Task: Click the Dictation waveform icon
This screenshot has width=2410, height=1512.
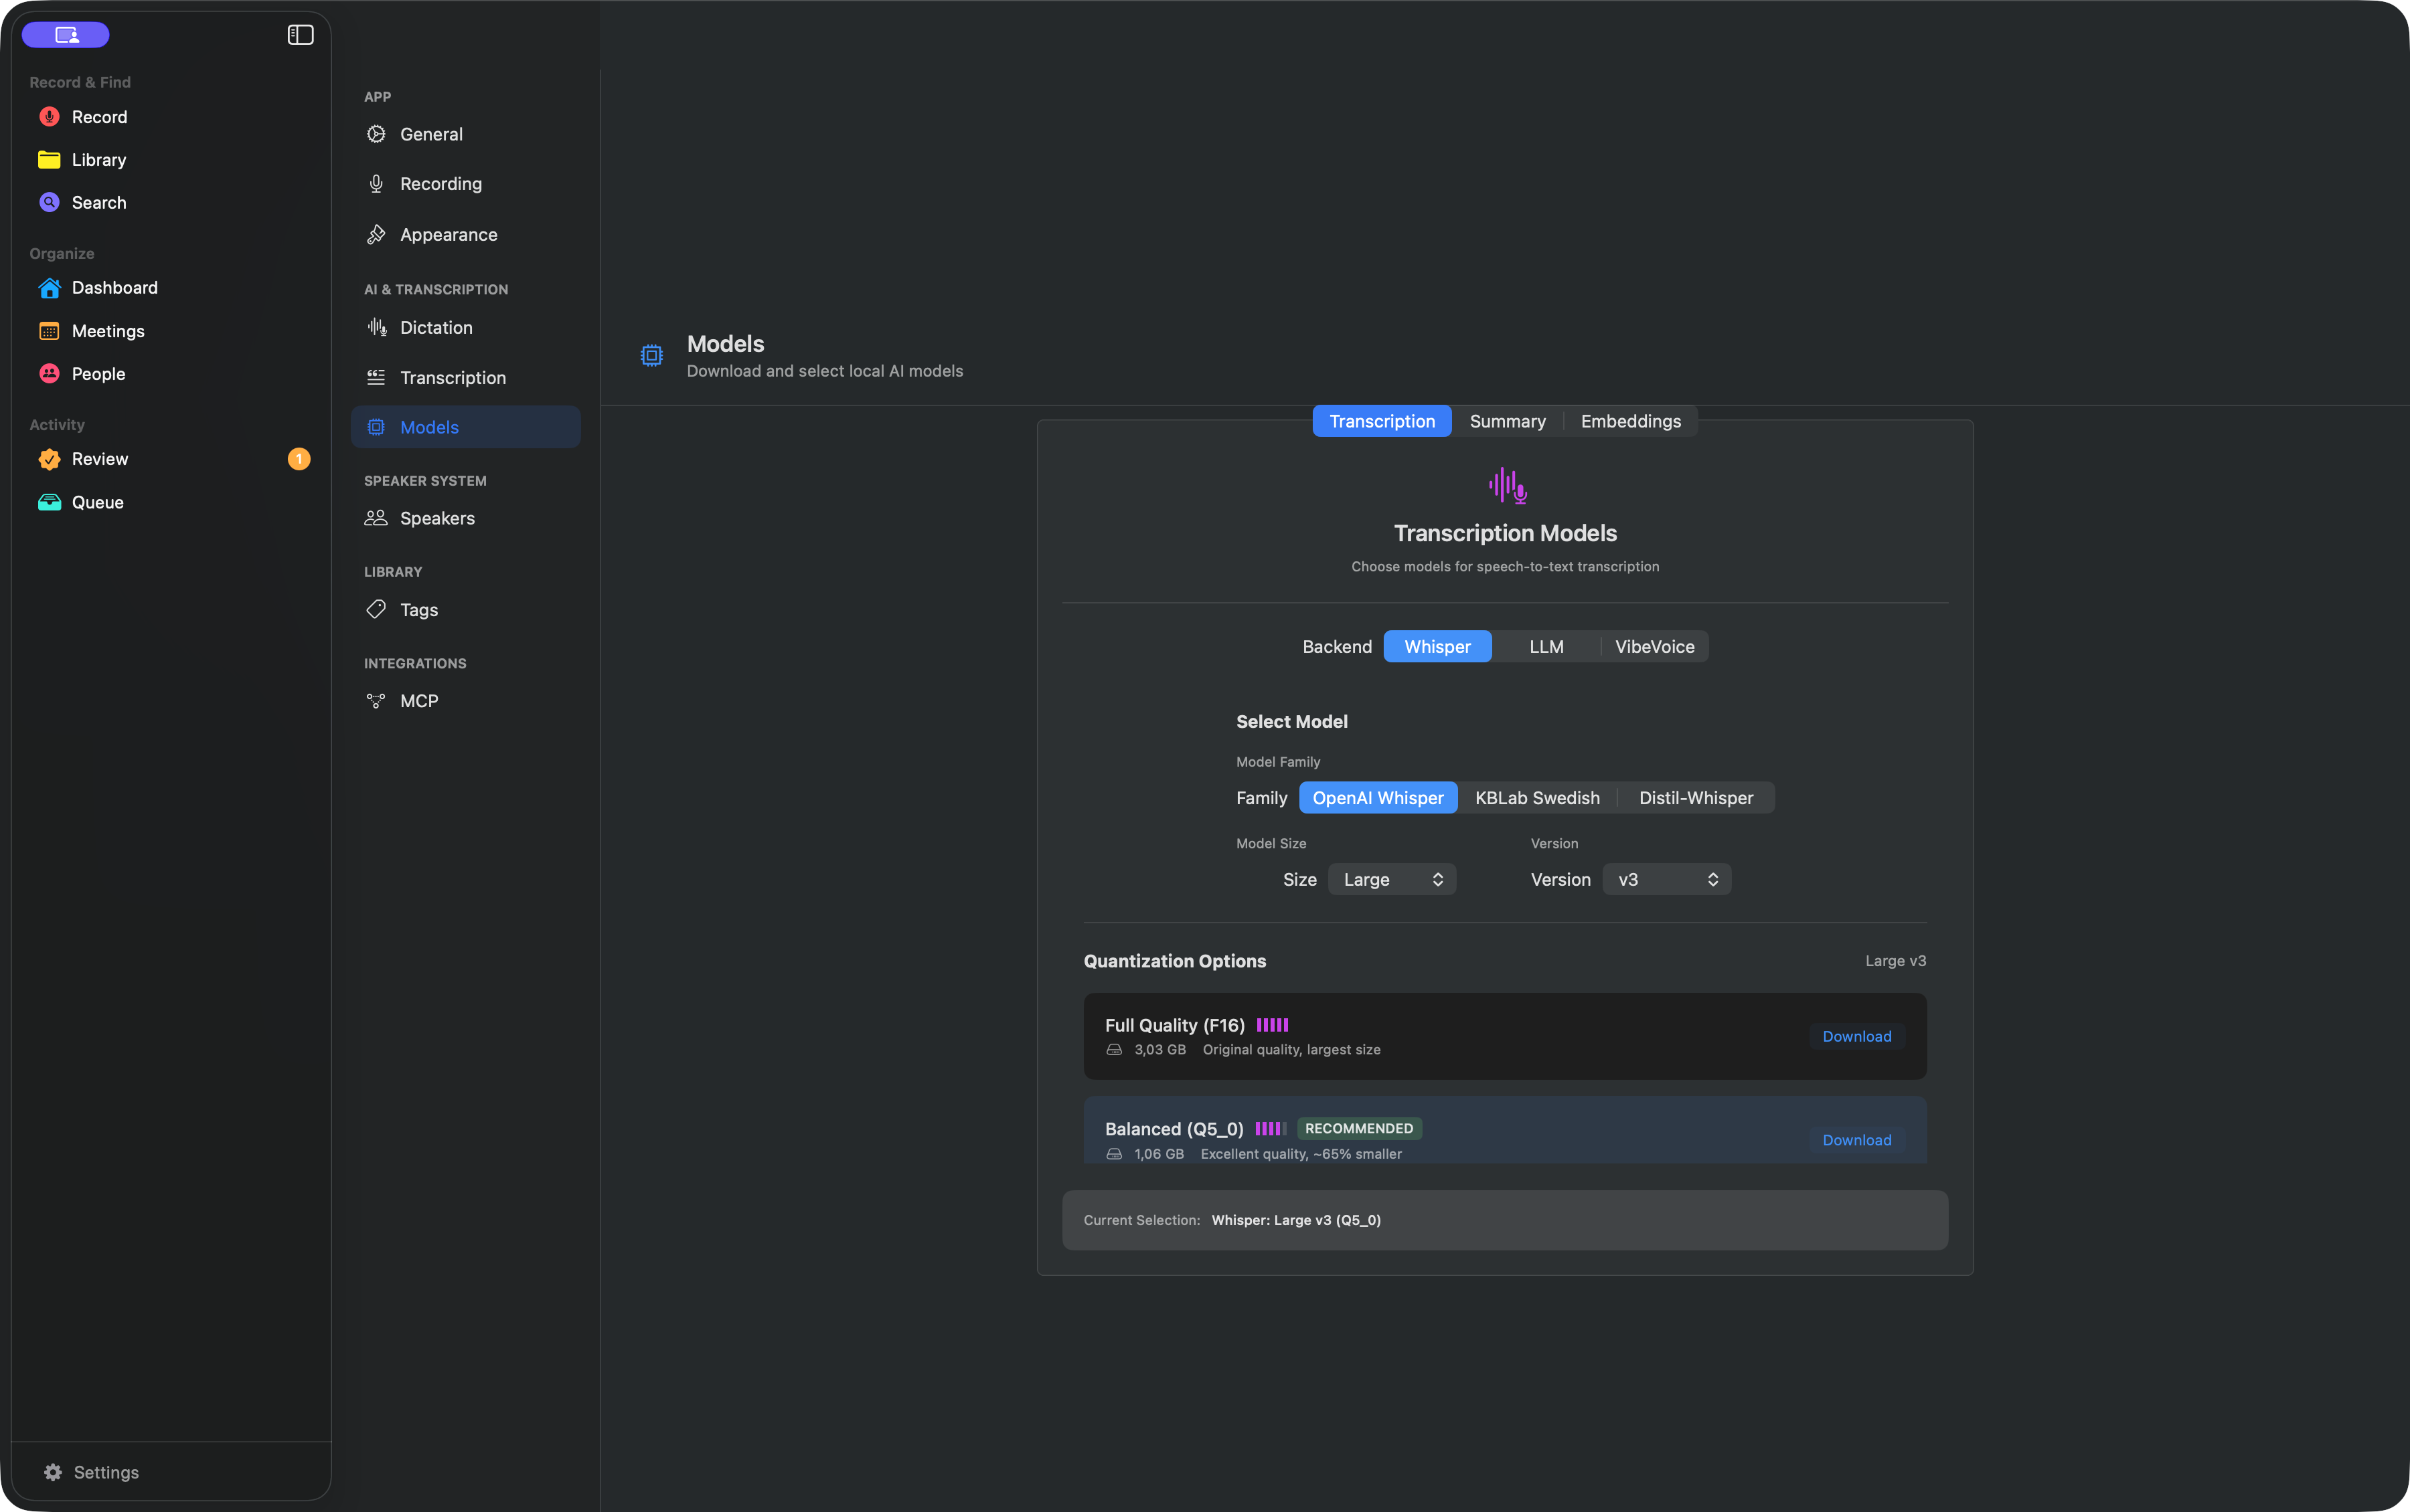Action: point(376,327)
